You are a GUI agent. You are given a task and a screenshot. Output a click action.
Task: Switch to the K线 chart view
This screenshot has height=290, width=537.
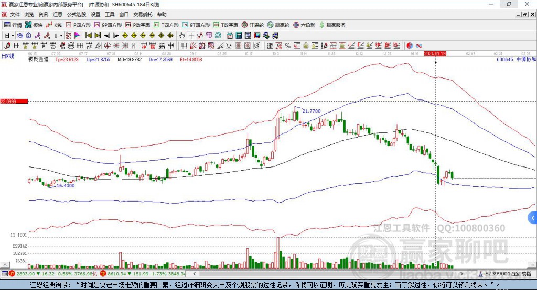[x=54, y=25]
